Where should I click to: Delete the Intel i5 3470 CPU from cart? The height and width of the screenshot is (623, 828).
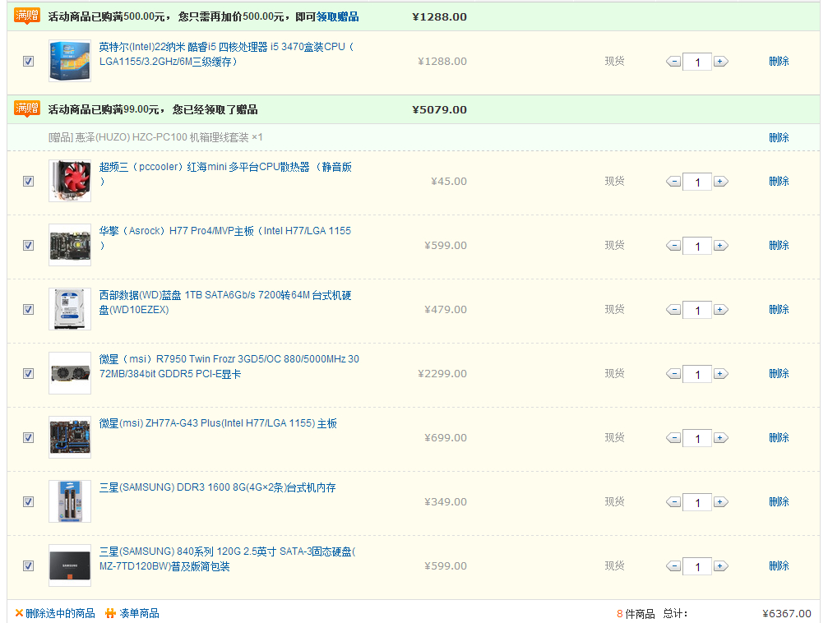click(779, 62)
